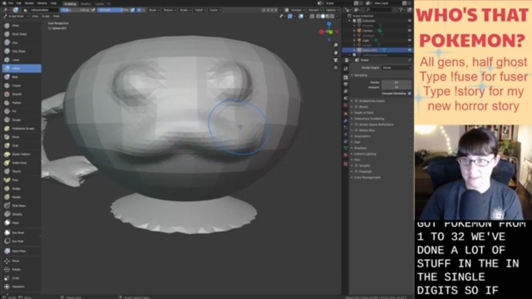Select the Layer brush
Viewport: 532px width, 299px height.
coord(21,60)
